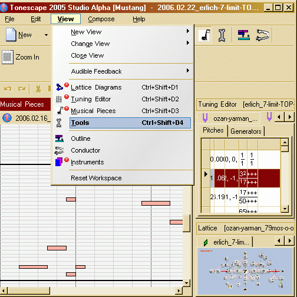Click the Tools wrench icon in menu

pyautogui.click(x=59, y=123)
